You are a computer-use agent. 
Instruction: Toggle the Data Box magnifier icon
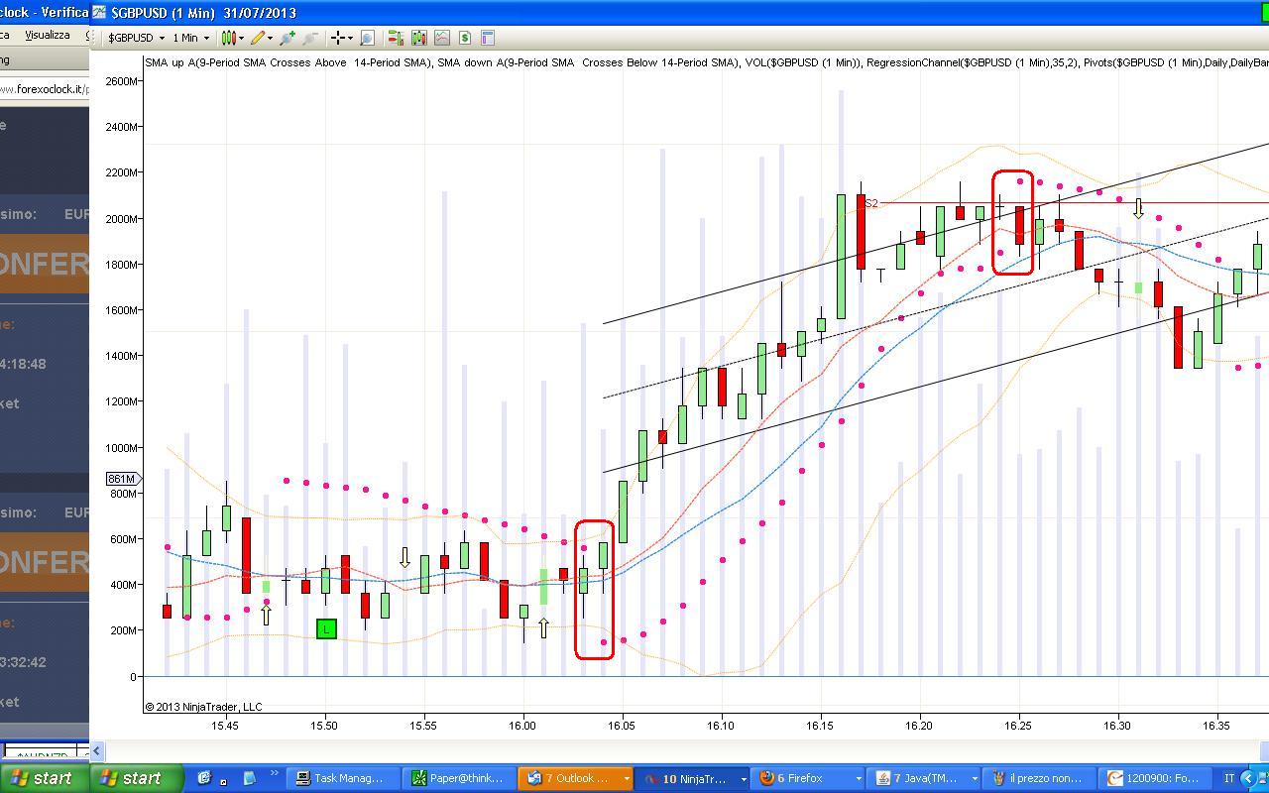click(x=367, y=38)
